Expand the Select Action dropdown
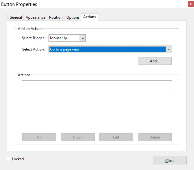194x170 pixels. pos(110,49)
